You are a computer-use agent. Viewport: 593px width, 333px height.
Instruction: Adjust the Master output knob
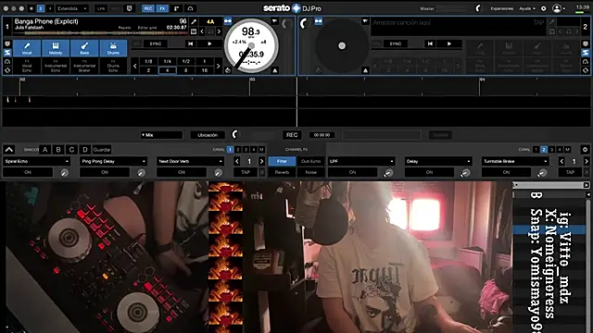[x=478, y=8]
